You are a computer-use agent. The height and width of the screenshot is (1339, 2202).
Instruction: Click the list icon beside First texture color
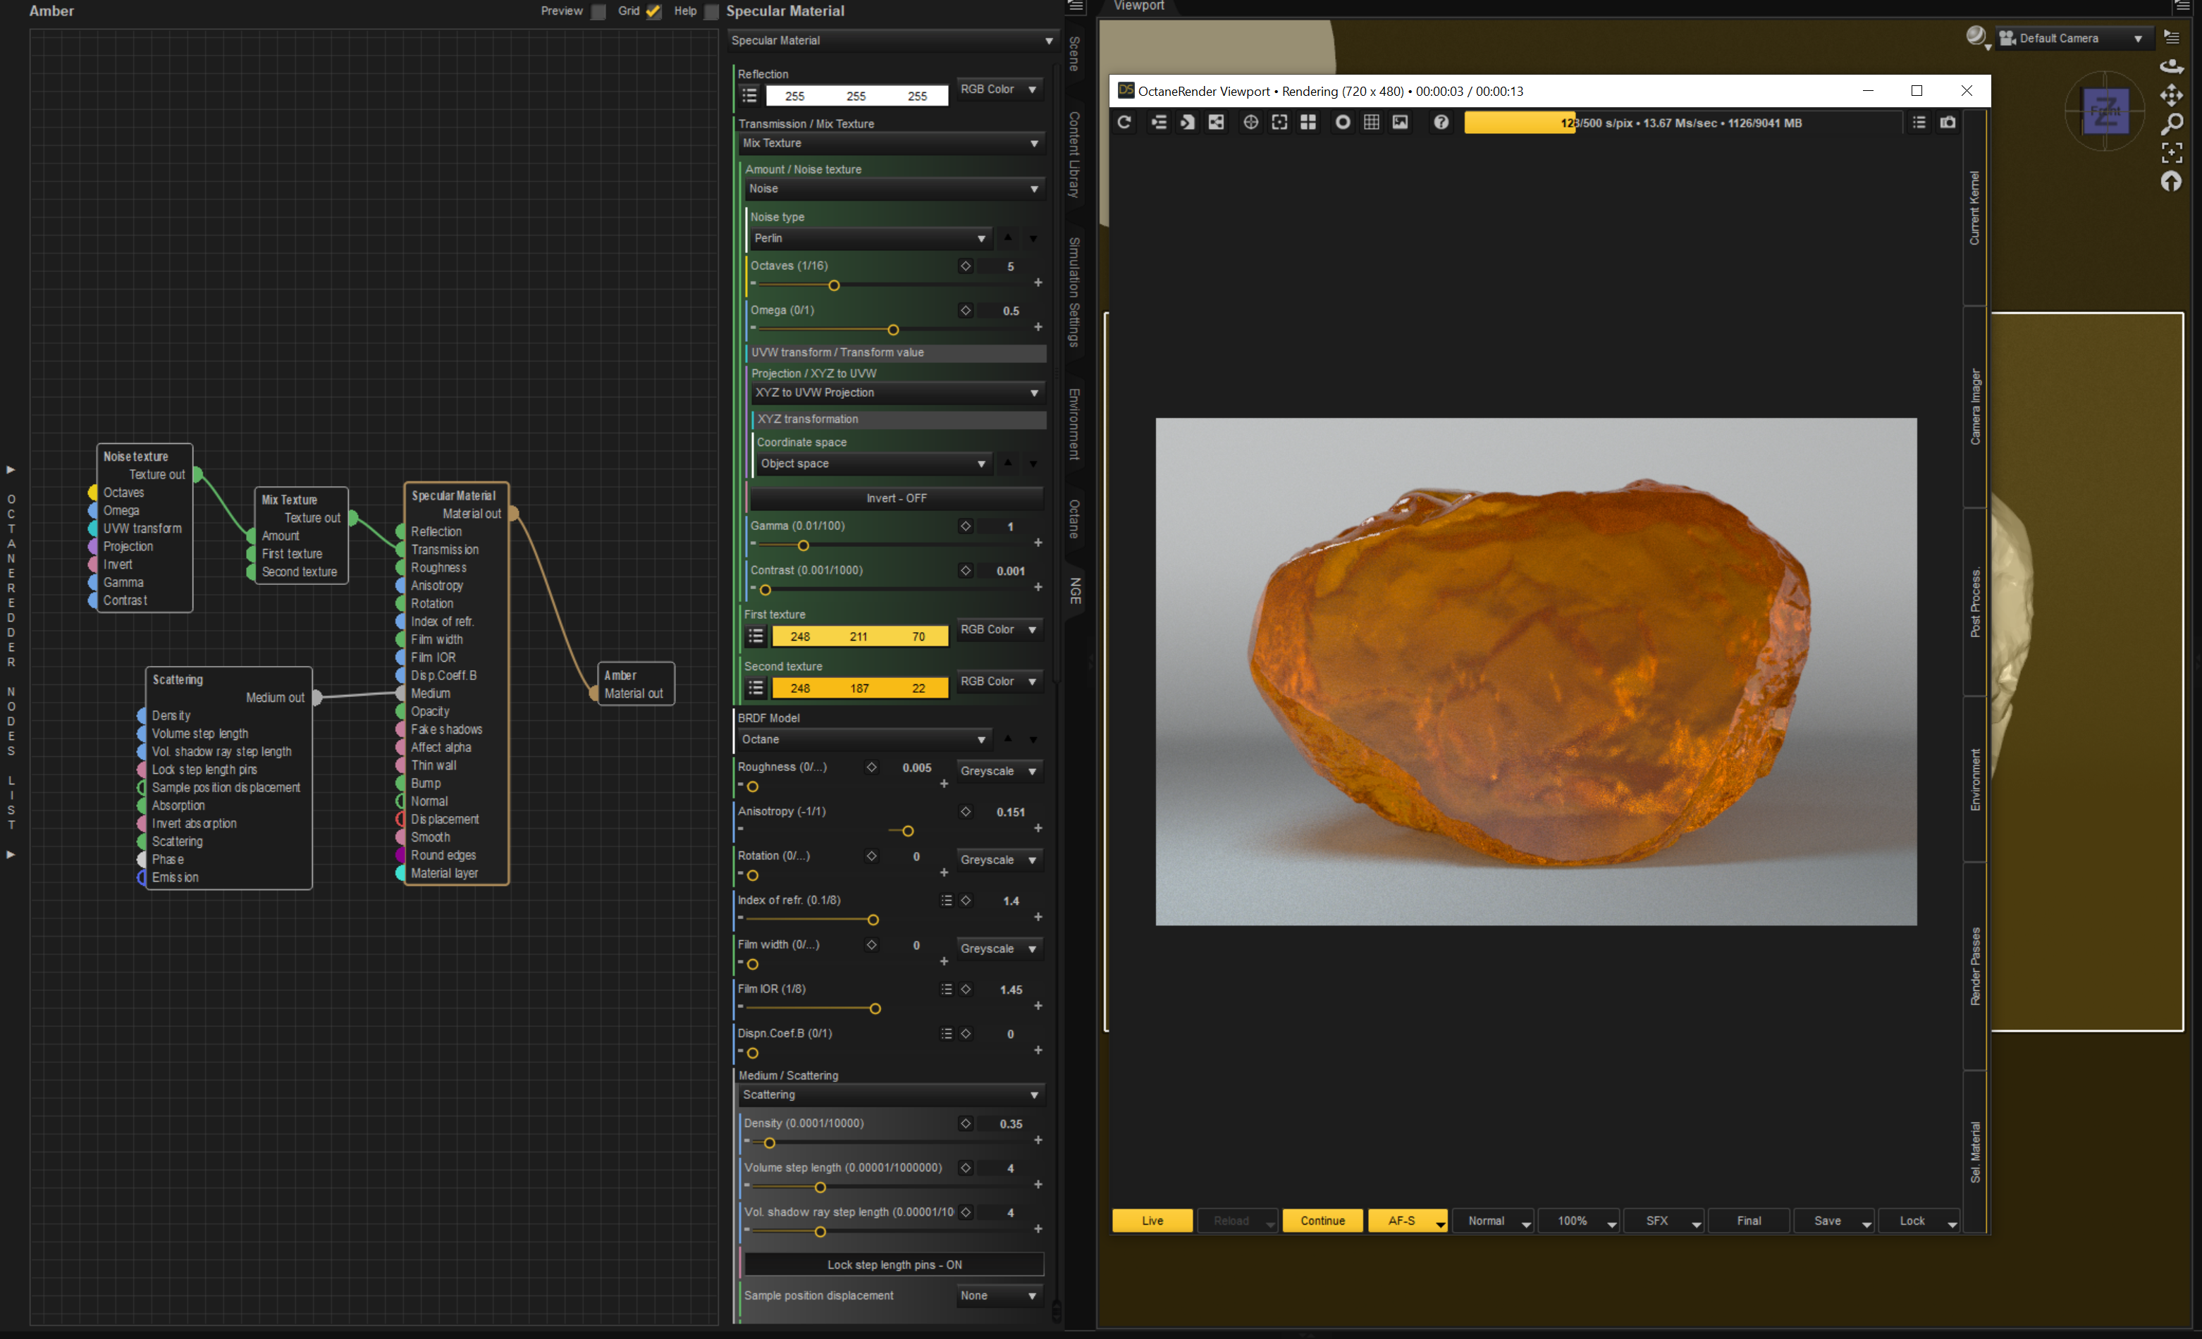(x=755, y=636)
